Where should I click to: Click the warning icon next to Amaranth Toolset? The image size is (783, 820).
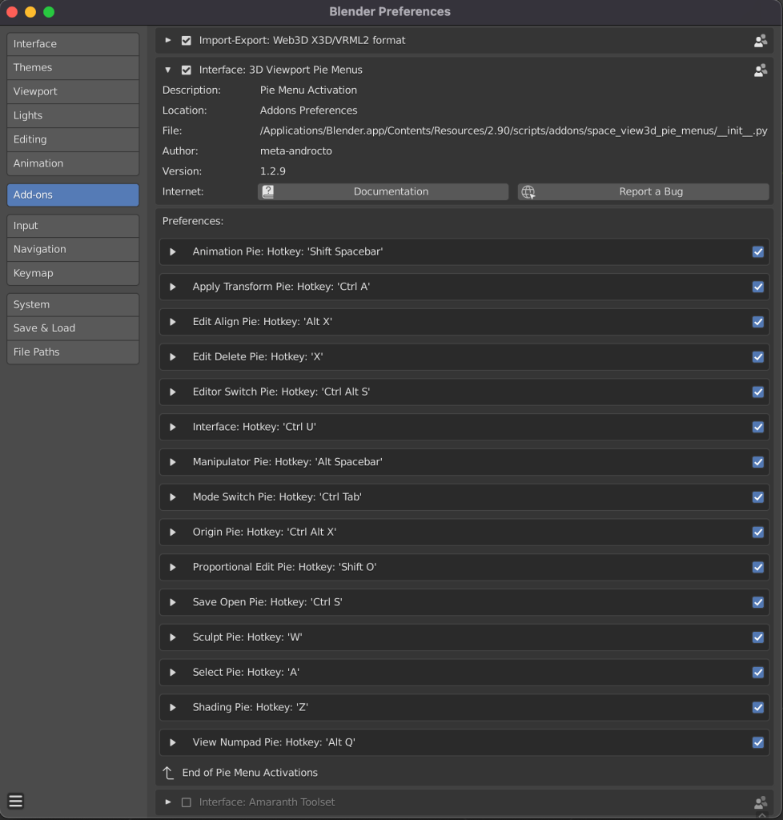pyautogui.click(x=759, y=802)
